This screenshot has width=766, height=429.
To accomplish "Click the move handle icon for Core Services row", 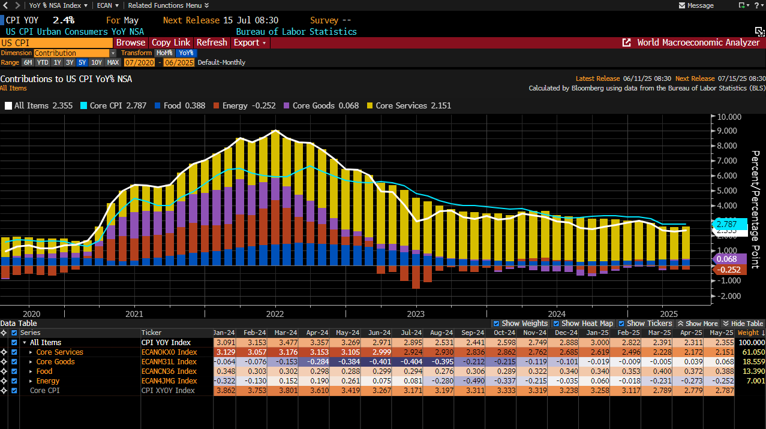I will pyautogui.click(x=4, y=352).
